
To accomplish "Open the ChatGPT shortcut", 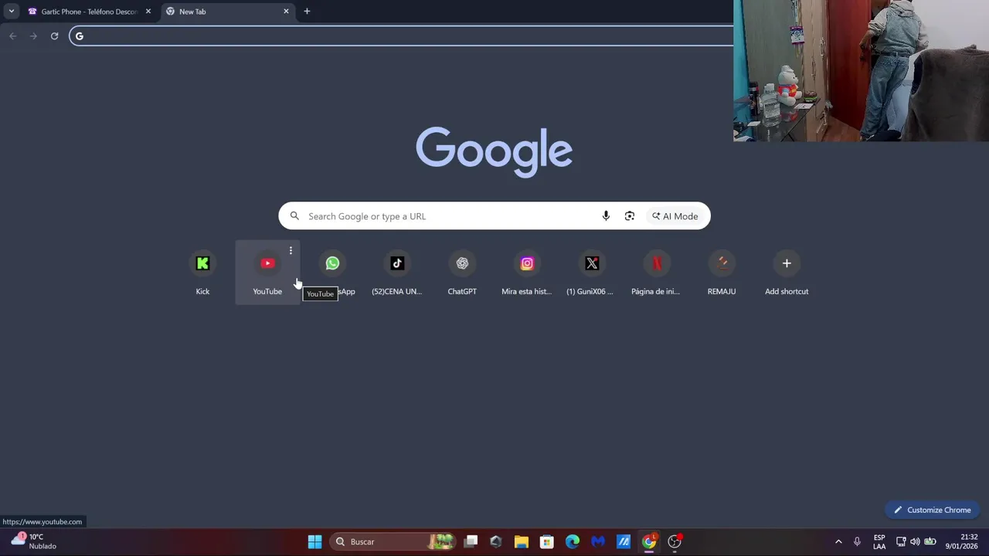I will 462,273.
